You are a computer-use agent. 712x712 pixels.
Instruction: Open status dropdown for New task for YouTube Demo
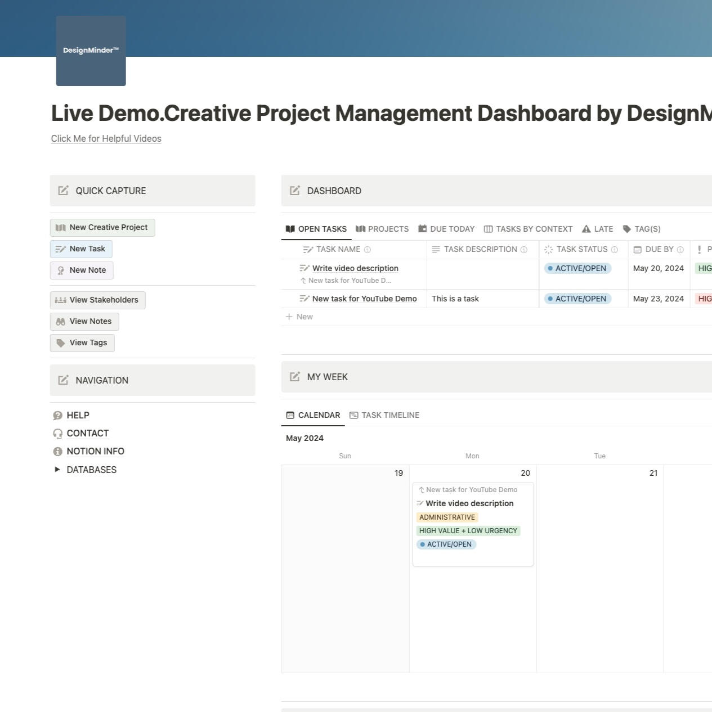pyautogui.click(x=577, y=299)
